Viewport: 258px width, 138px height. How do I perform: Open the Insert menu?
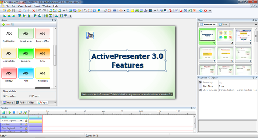(28, 6)
